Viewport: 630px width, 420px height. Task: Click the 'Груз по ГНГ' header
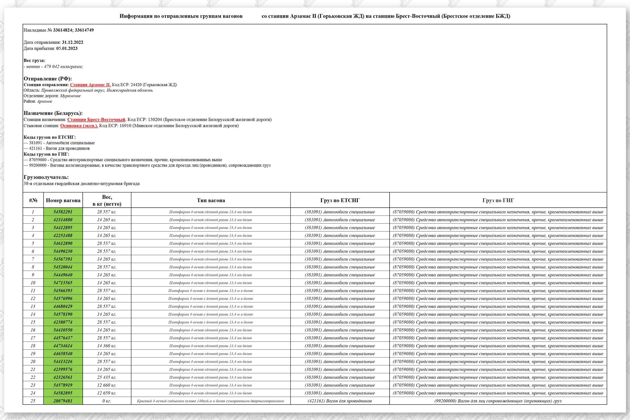498,200
